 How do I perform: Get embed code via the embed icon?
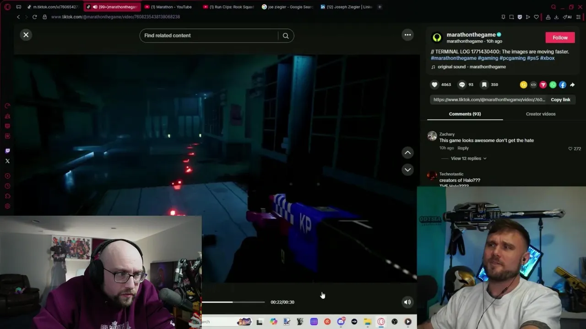click(533, 85)
